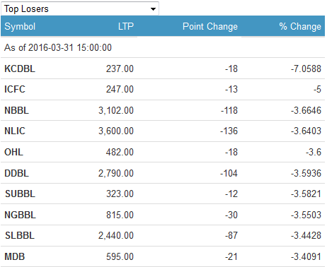Open the DDBL stock entry
The image size is (327, 267).
tap(16, 173)
